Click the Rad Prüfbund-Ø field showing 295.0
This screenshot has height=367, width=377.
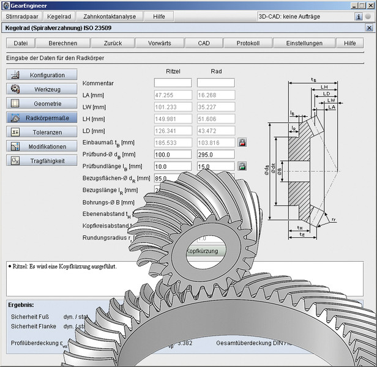(215, 154)
